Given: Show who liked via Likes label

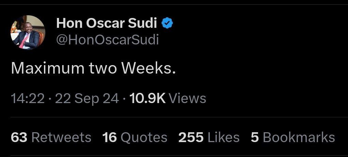Looking at the screenshot, I should click(x=223, y=137).
